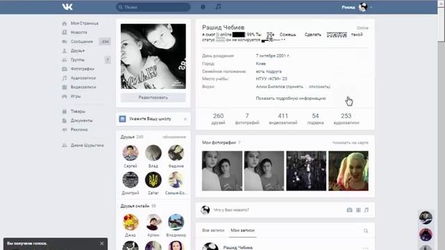Open Товары bag icon in sidebar
The width and height of the screenshot is (445, 250).
point(65,111)
